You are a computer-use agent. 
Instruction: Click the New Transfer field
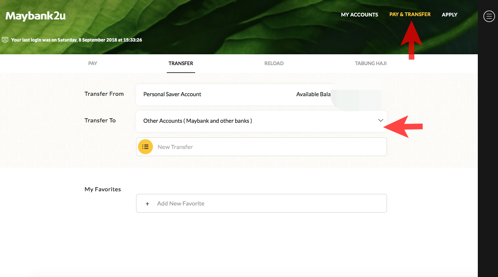(x=261, y=147)
